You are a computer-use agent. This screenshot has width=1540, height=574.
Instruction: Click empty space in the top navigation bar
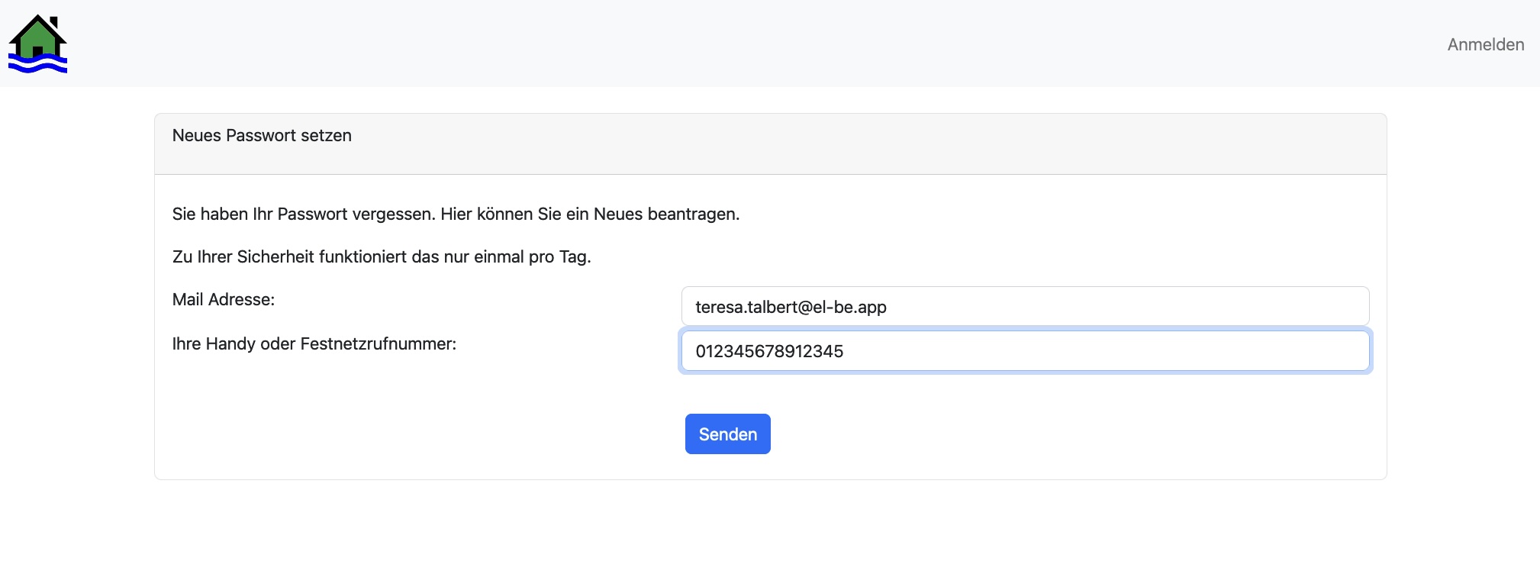(x=763, y=44)
